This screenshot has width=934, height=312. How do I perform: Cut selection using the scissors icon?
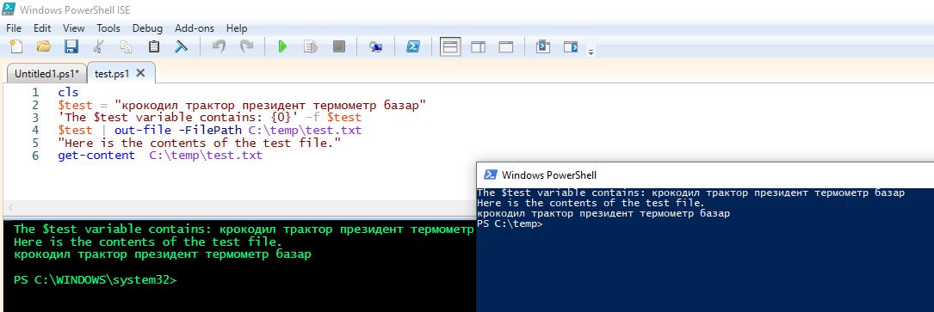[x=99, y=46]
